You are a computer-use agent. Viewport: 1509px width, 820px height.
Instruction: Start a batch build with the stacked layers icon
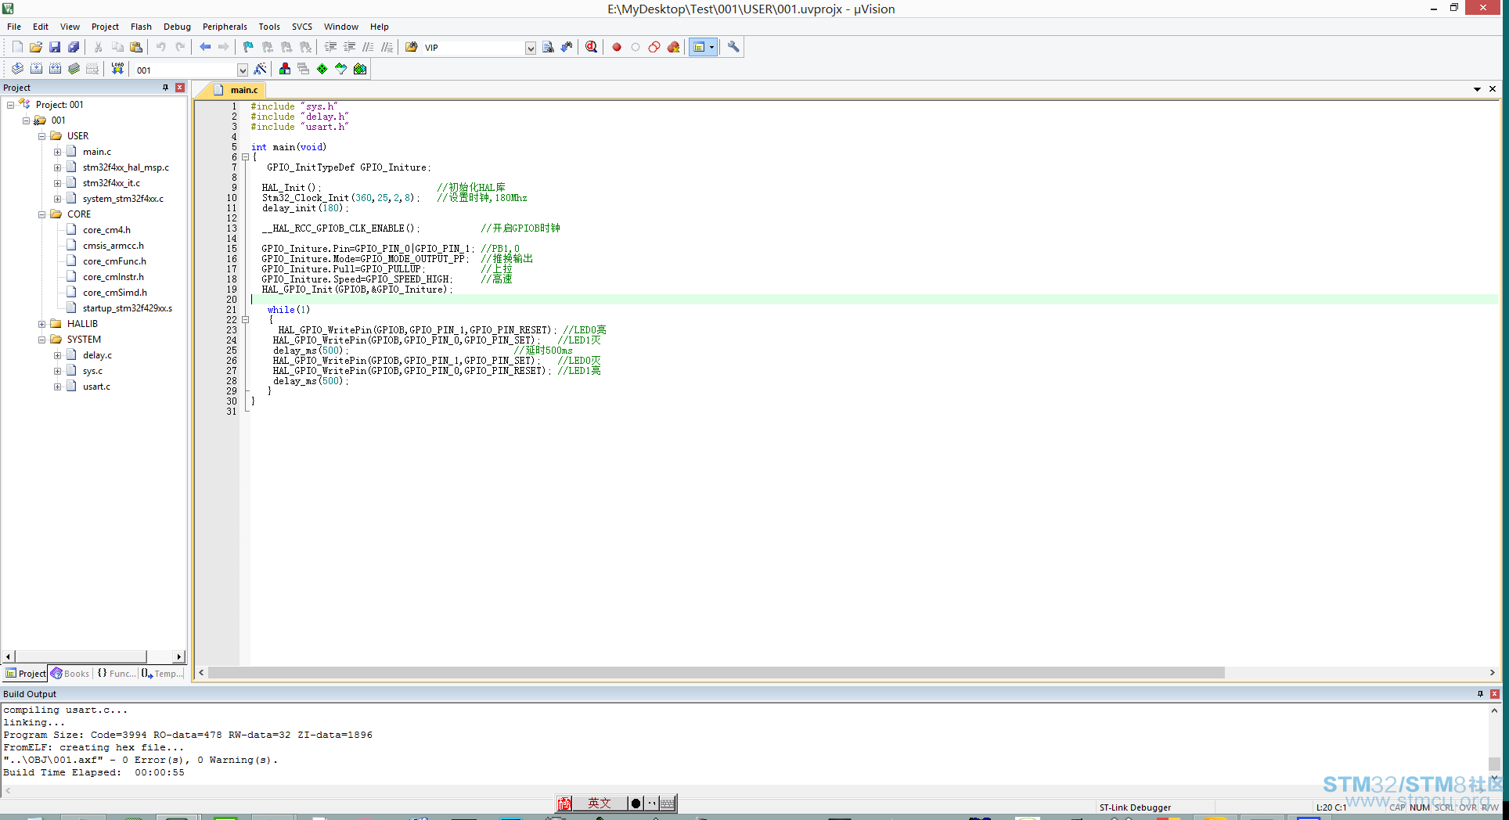(x=74, y=69)
